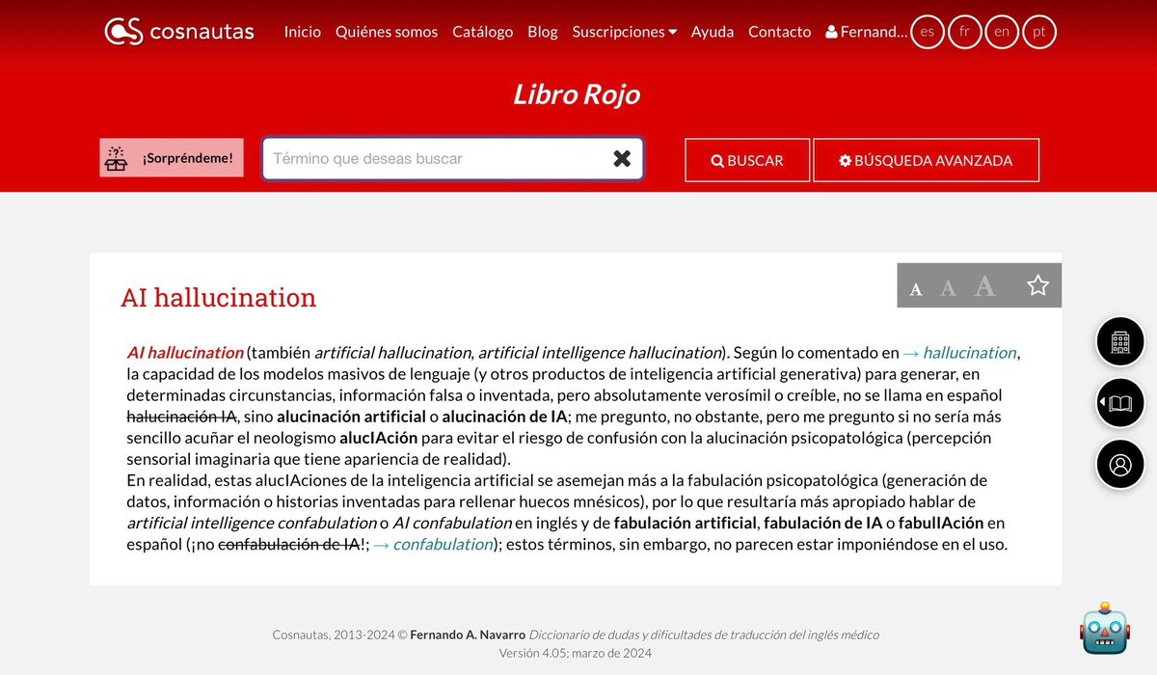Switch language to French (fr)
Screen dimensions: 1157x675
tap(964, 32)
